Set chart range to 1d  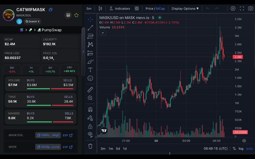tap(125, 149)
